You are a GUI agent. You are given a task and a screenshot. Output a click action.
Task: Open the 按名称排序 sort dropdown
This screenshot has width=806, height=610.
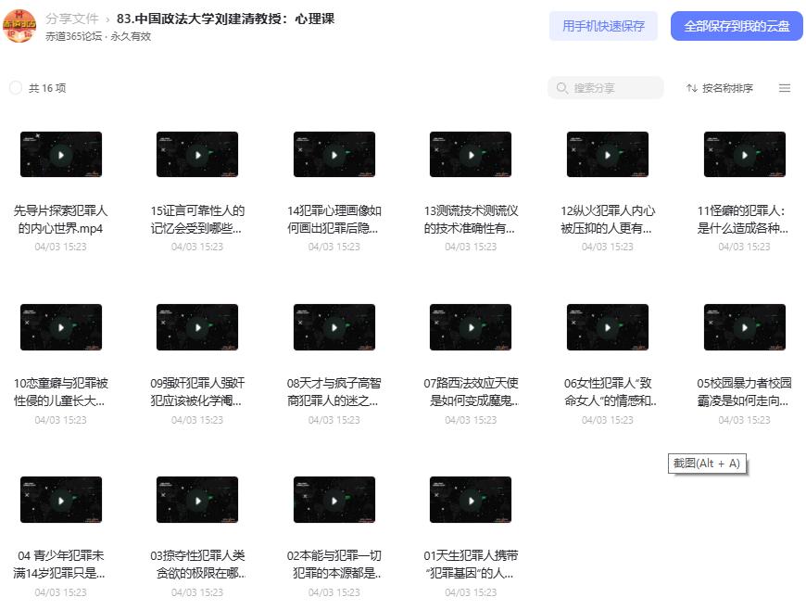[720, 88]
